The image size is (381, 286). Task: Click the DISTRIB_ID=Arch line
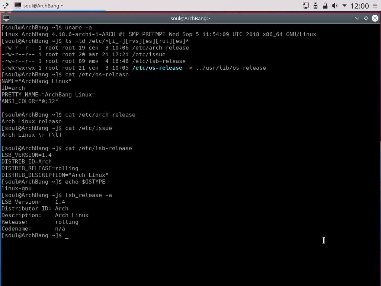[26, 162]
